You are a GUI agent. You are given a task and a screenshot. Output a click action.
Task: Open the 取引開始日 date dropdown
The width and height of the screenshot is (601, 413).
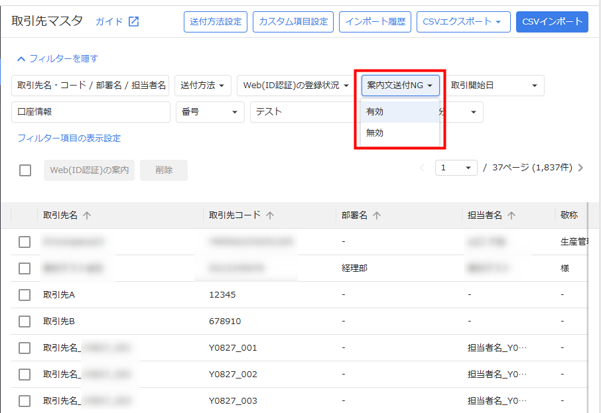pos(494,86)
